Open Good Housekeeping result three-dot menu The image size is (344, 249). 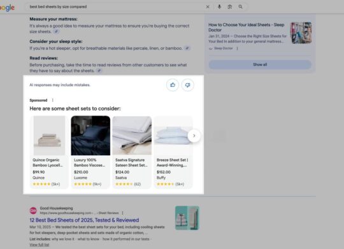point(123,213)
